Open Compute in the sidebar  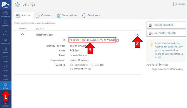[6, 77]
